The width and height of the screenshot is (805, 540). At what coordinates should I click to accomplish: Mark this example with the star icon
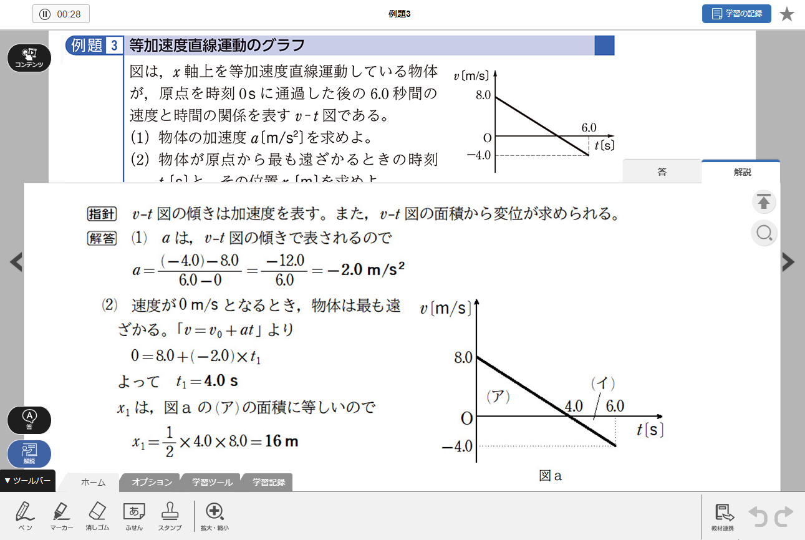tap(788, 14)
